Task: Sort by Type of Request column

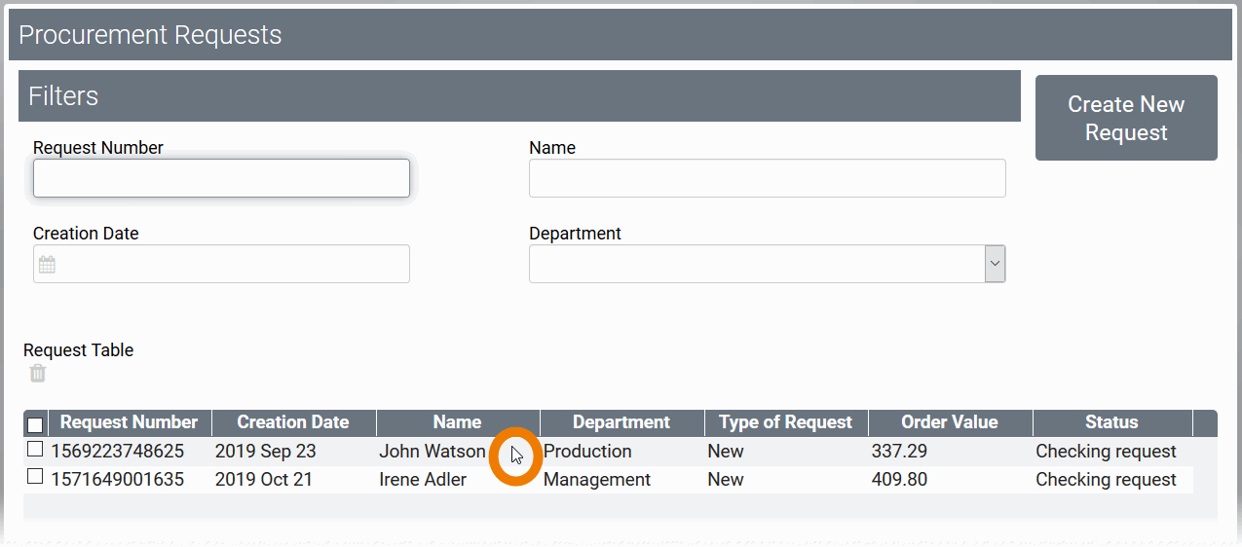Action: click(x=785, y=422)
